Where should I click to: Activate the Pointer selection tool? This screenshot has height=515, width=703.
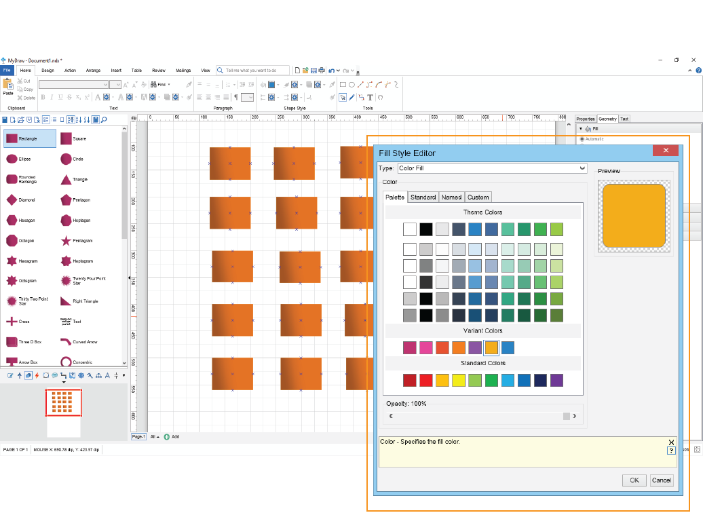tap(343, 97)
